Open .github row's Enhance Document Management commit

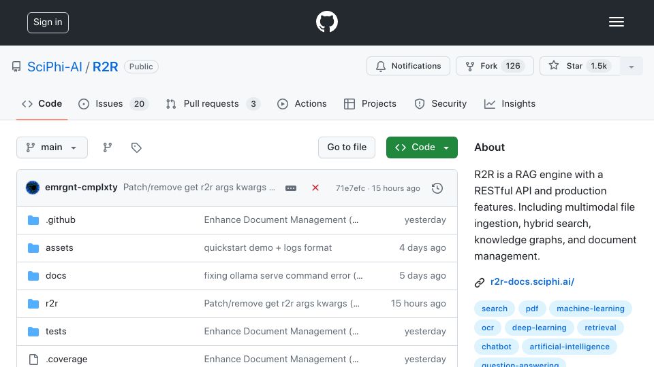coord(281,220)
